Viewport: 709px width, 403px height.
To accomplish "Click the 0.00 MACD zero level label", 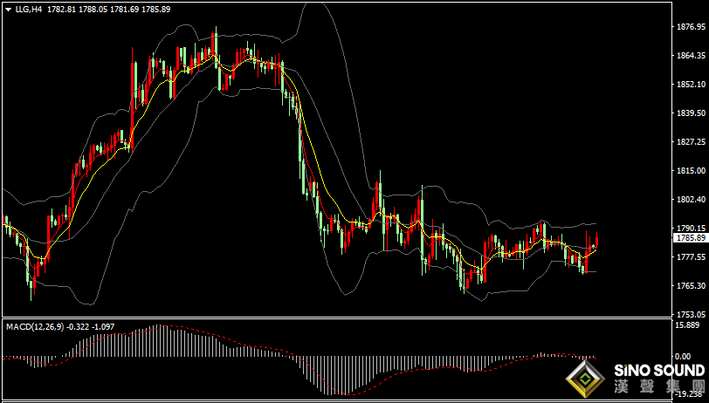I will click(x=690, y=356).
